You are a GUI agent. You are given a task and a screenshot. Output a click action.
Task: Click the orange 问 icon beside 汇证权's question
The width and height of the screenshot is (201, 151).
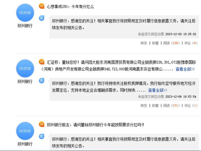point(42,62)
